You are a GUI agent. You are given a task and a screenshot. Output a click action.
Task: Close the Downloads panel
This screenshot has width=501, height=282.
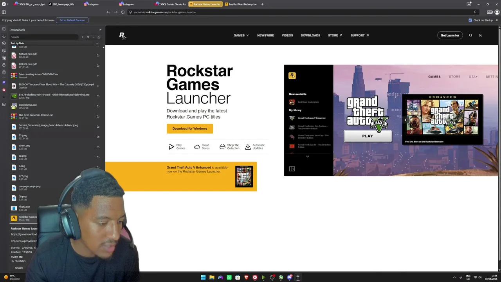100,30
